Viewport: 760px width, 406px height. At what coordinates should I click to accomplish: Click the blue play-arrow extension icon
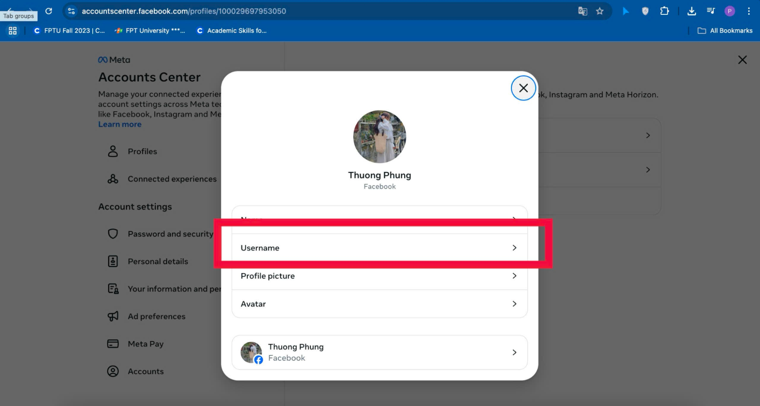pyautogui.click(x=625, y=11)
